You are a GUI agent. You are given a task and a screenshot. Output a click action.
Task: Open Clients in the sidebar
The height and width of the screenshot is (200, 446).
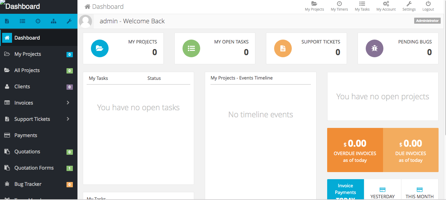point(22,87)
